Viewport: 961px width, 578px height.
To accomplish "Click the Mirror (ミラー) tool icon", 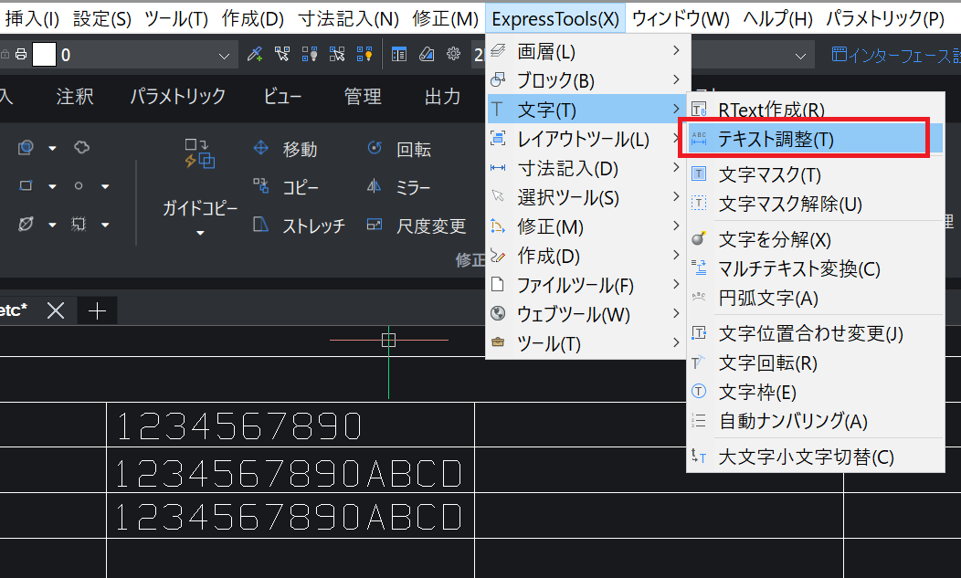I will (x=375, y=185).
